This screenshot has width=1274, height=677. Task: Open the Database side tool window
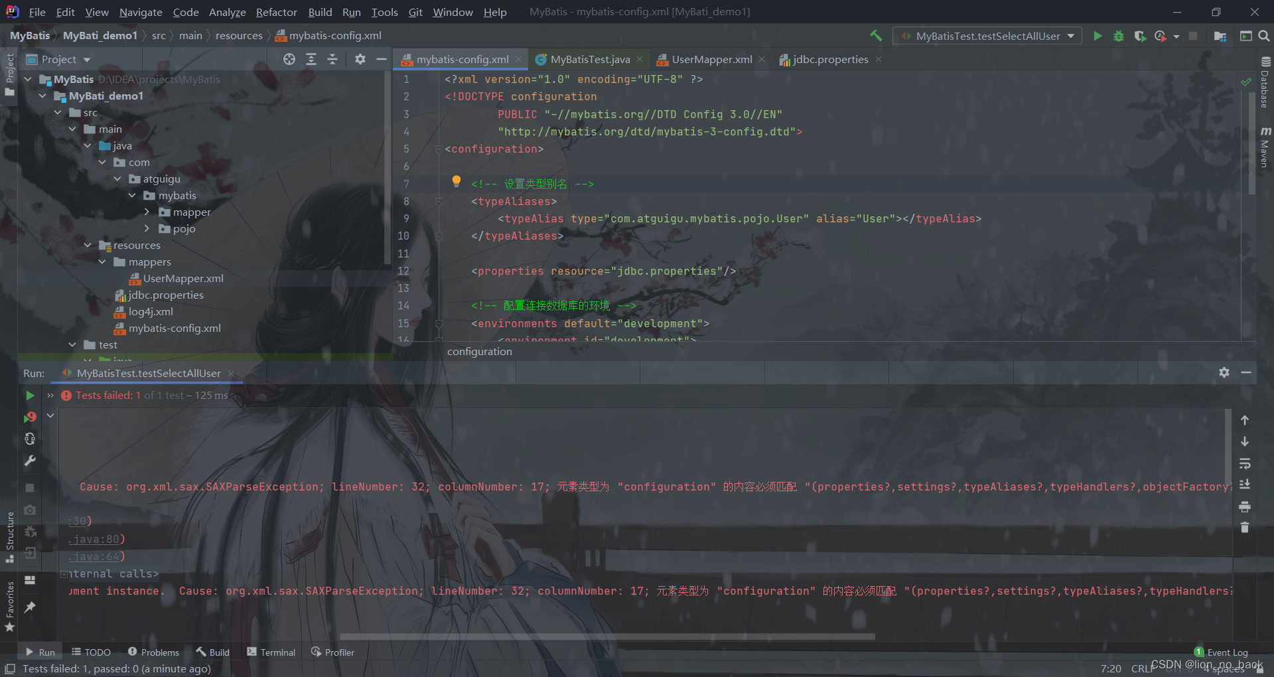[x=1265, y=82]
